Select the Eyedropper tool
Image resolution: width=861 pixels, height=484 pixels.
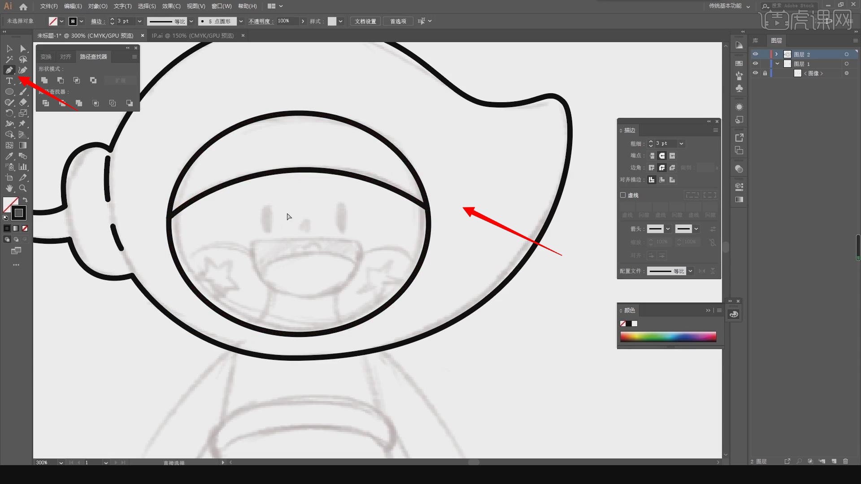point(9,156)
